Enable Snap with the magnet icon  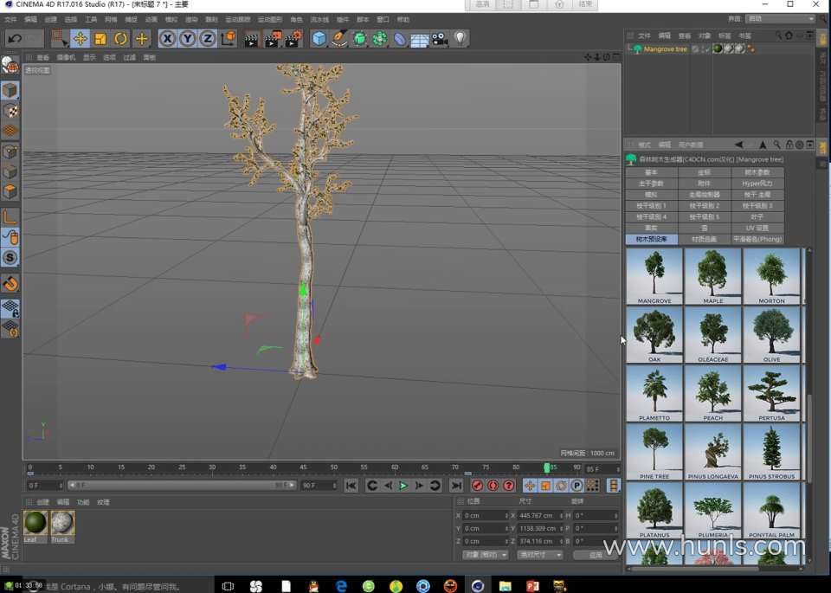click(x=10, y=284)
